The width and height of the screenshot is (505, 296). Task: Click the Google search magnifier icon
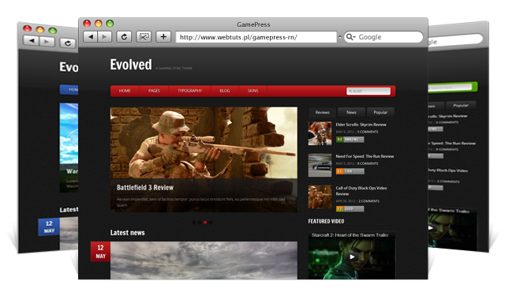click(350, 37)
